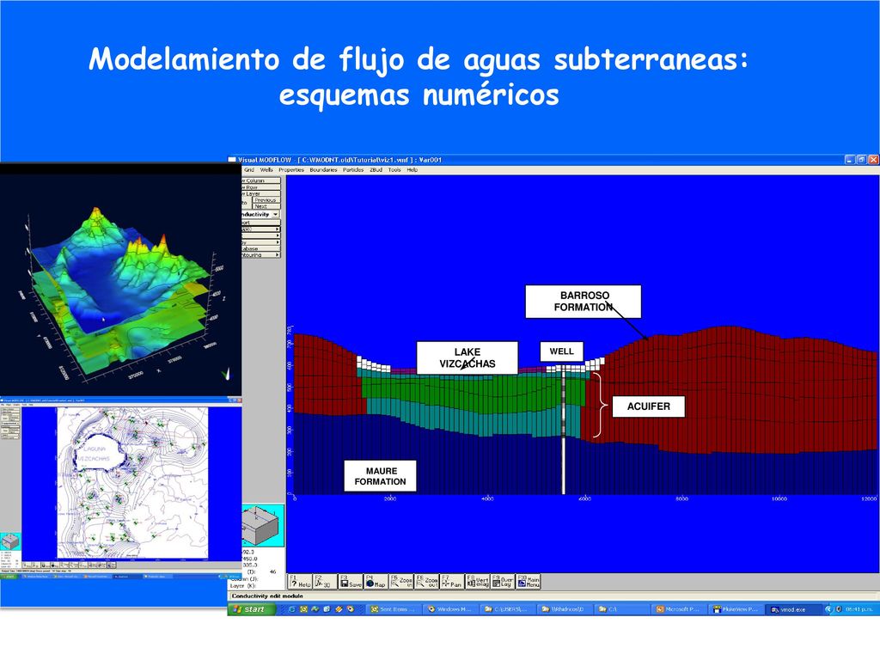The width and height of the screenshot is (880, 660).
Task: Click the F7 Pan button
Action: pyautogui.click(x=452, y=582)
